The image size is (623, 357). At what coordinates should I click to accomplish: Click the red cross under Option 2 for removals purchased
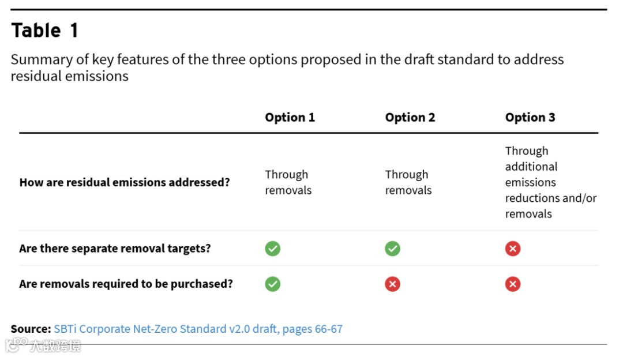coord(393,284)
